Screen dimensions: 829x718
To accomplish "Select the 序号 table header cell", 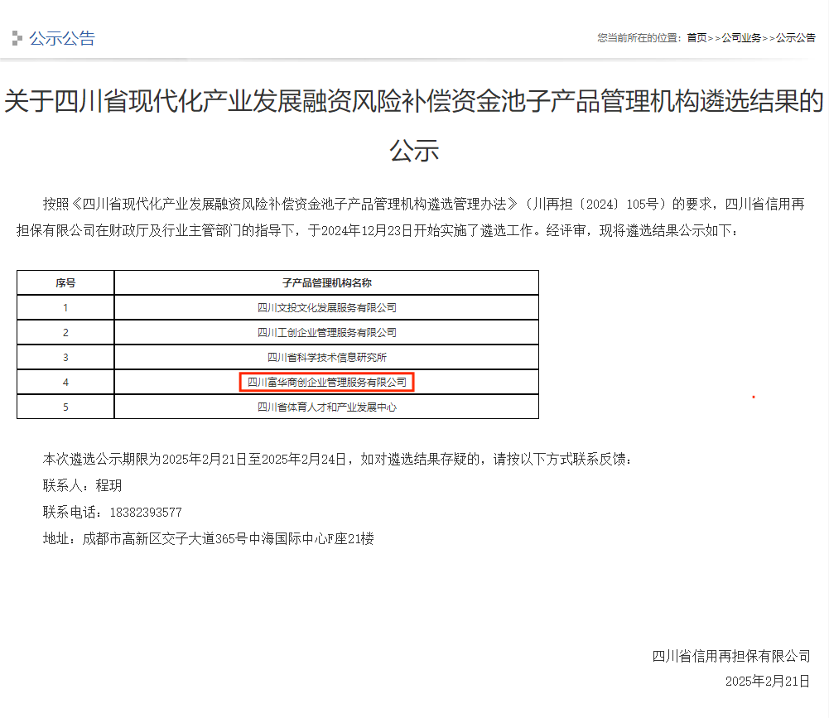I will [x=65, y=283].
